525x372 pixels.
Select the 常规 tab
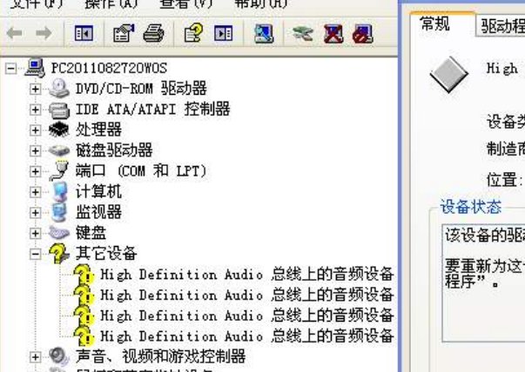tap(435, 24)
